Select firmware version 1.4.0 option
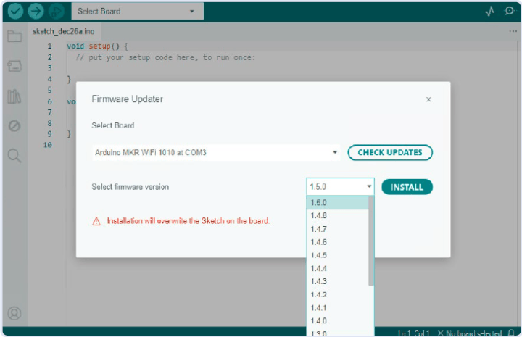 (x=319, y=320)
